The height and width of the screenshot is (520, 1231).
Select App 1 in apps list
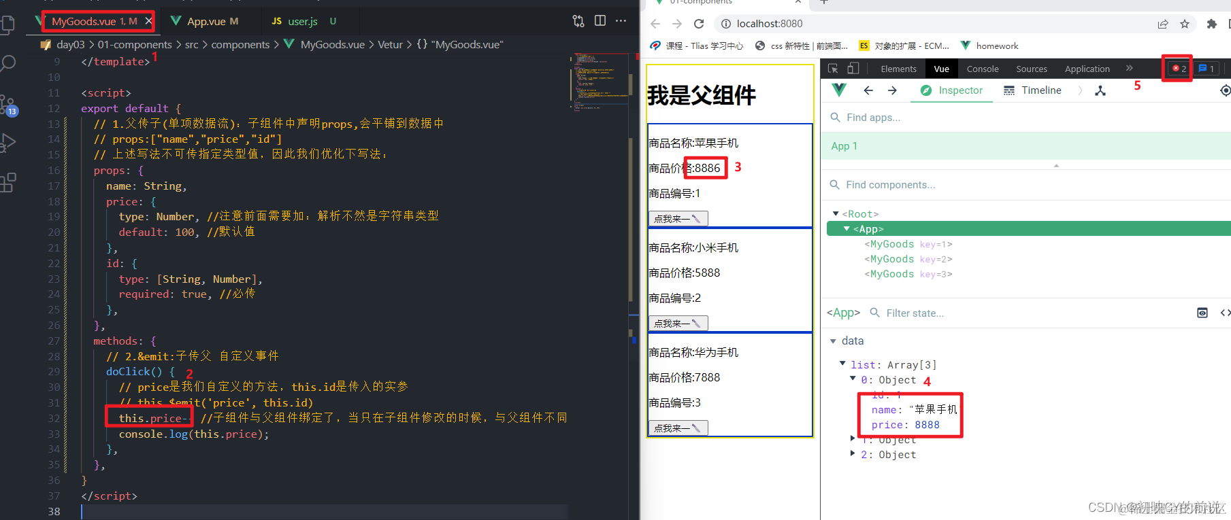pyautogui.click(x=1025, y=146)
